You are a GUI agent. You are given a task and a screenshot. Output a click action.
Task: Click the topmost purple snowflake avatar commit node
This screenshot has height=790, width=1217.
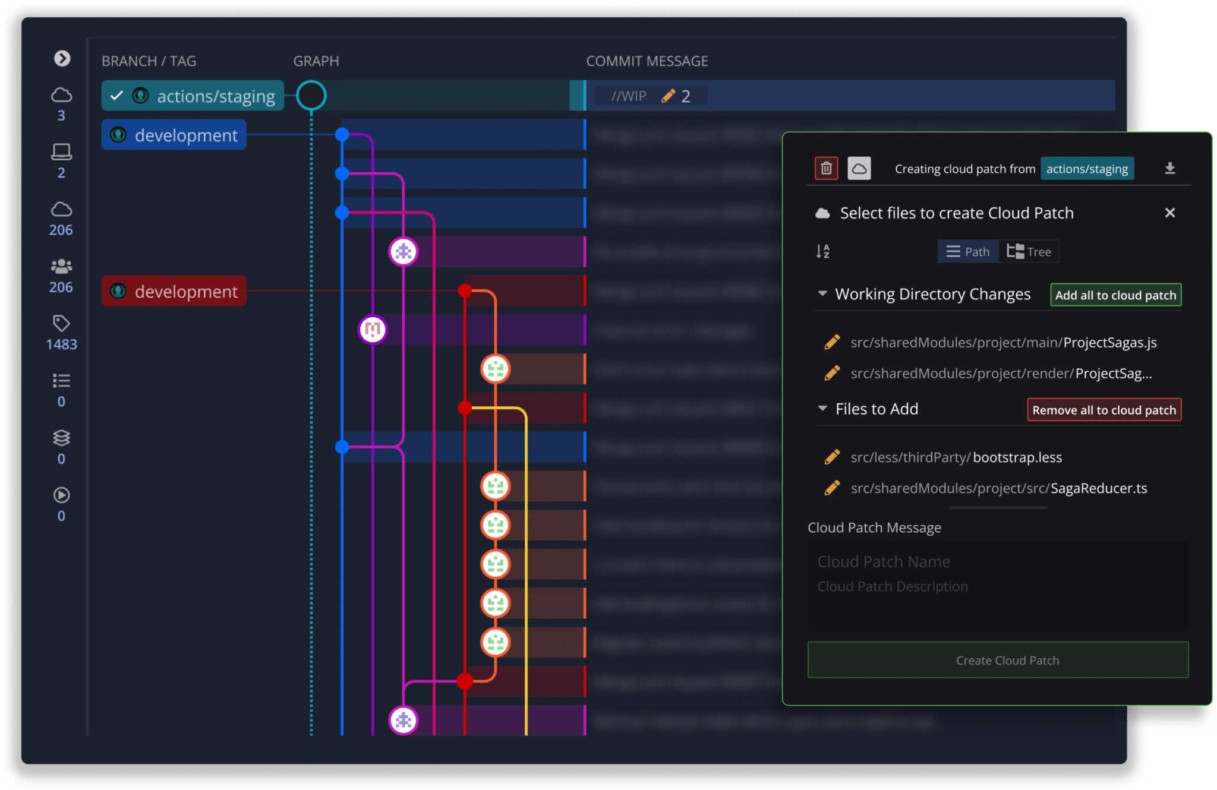[x=403, y=252]
